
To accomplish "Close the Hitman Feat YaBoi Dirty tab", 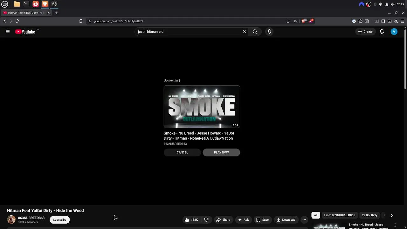I will pyautogui.click(x=49, y=13).
